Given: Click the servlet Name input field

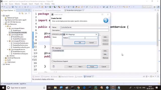Looking at the screenshot, I should 85,27.
